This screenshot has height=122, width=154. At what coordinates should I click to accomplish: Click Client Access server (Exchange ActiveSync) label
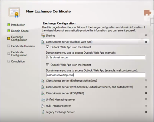pyautogui.click(x=71, y=81)
